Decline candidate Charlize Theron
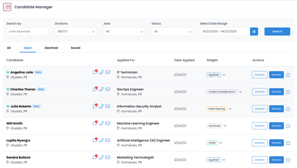Image resolution: width=297 pixels, height=168 pixels. (x=259, y=92)
